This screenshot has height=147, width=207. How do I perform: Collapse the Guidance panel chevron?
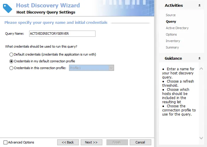pos(199,58)
